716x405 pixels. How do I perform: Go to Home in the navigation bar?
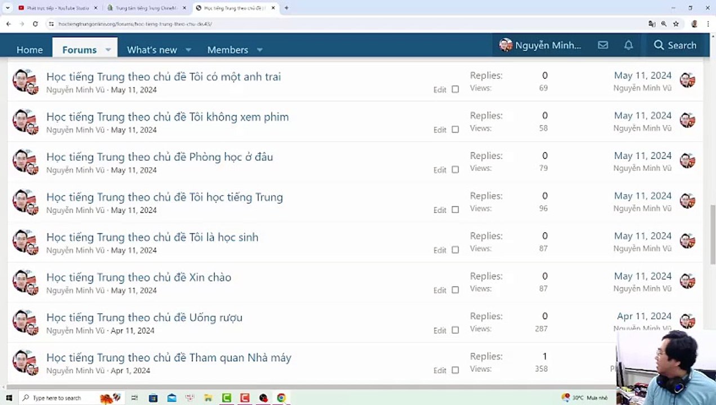[29, 50]
